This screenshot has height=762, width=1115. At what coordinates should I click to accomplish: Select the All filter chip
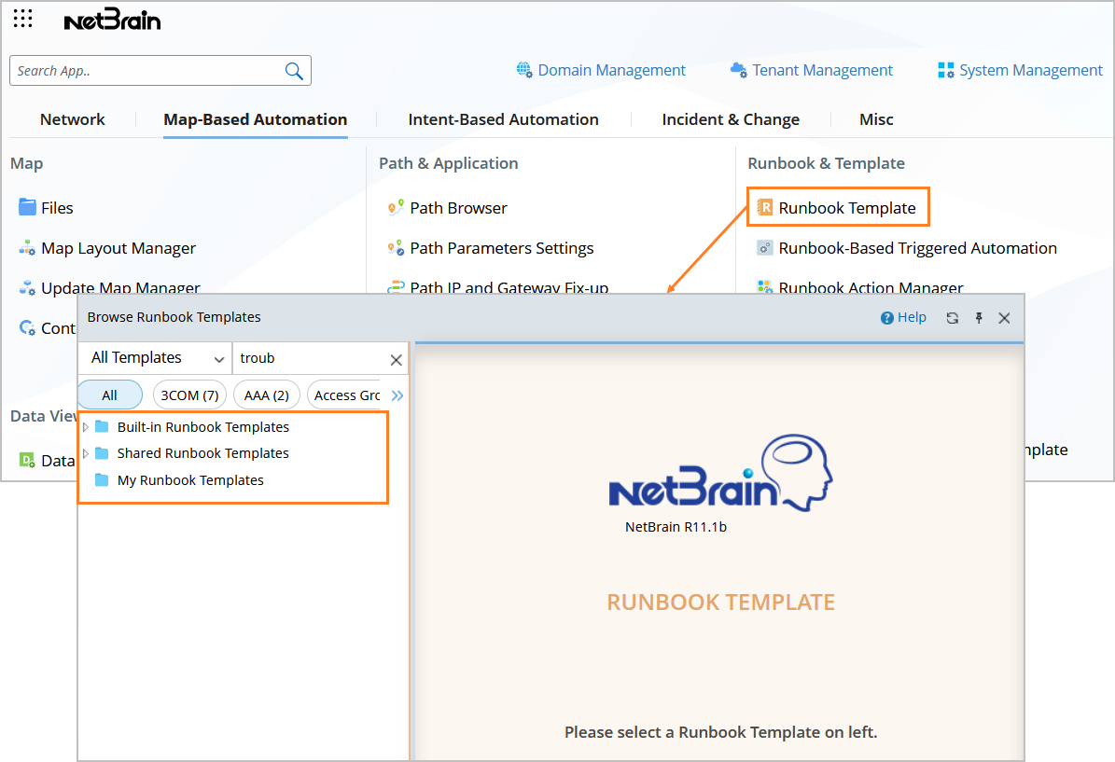pyautogui.click(x=109, y=395)
